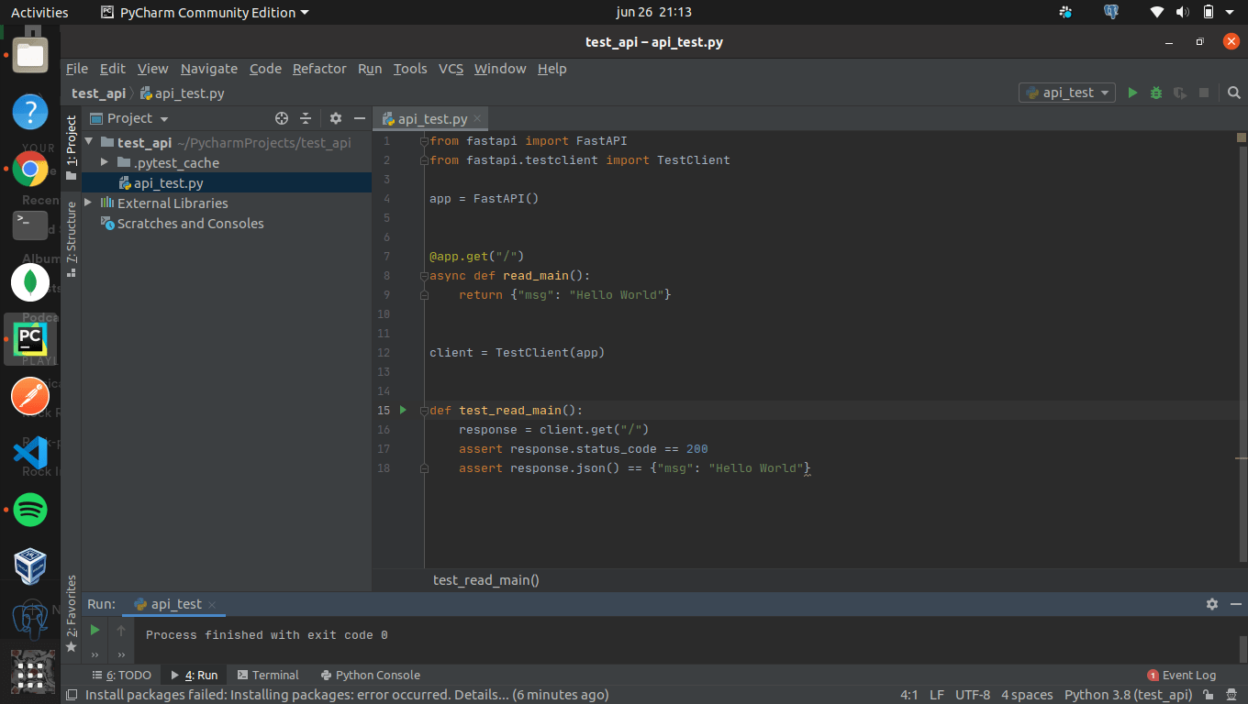Open the Refactor menu

pyautogui.click(x=319, y=69)
